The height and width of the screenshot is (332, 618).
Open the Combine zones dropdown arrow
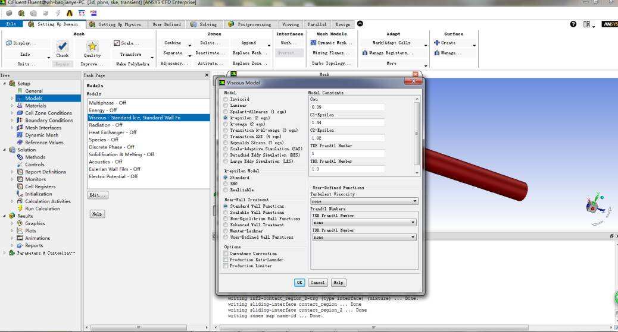click(x=189, y=46)
